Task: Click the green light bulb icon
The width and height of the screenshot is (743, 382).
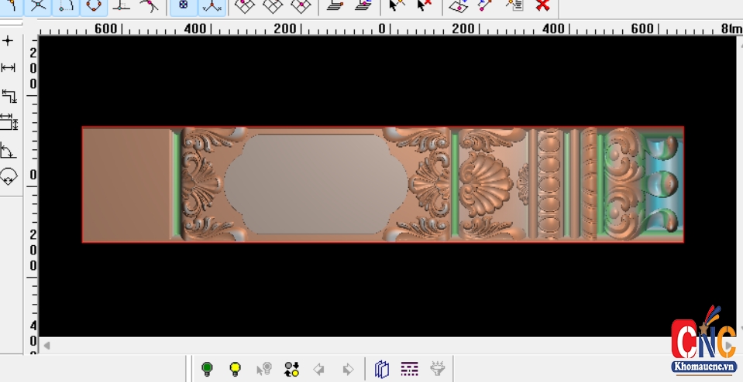Action: [207, 369]
